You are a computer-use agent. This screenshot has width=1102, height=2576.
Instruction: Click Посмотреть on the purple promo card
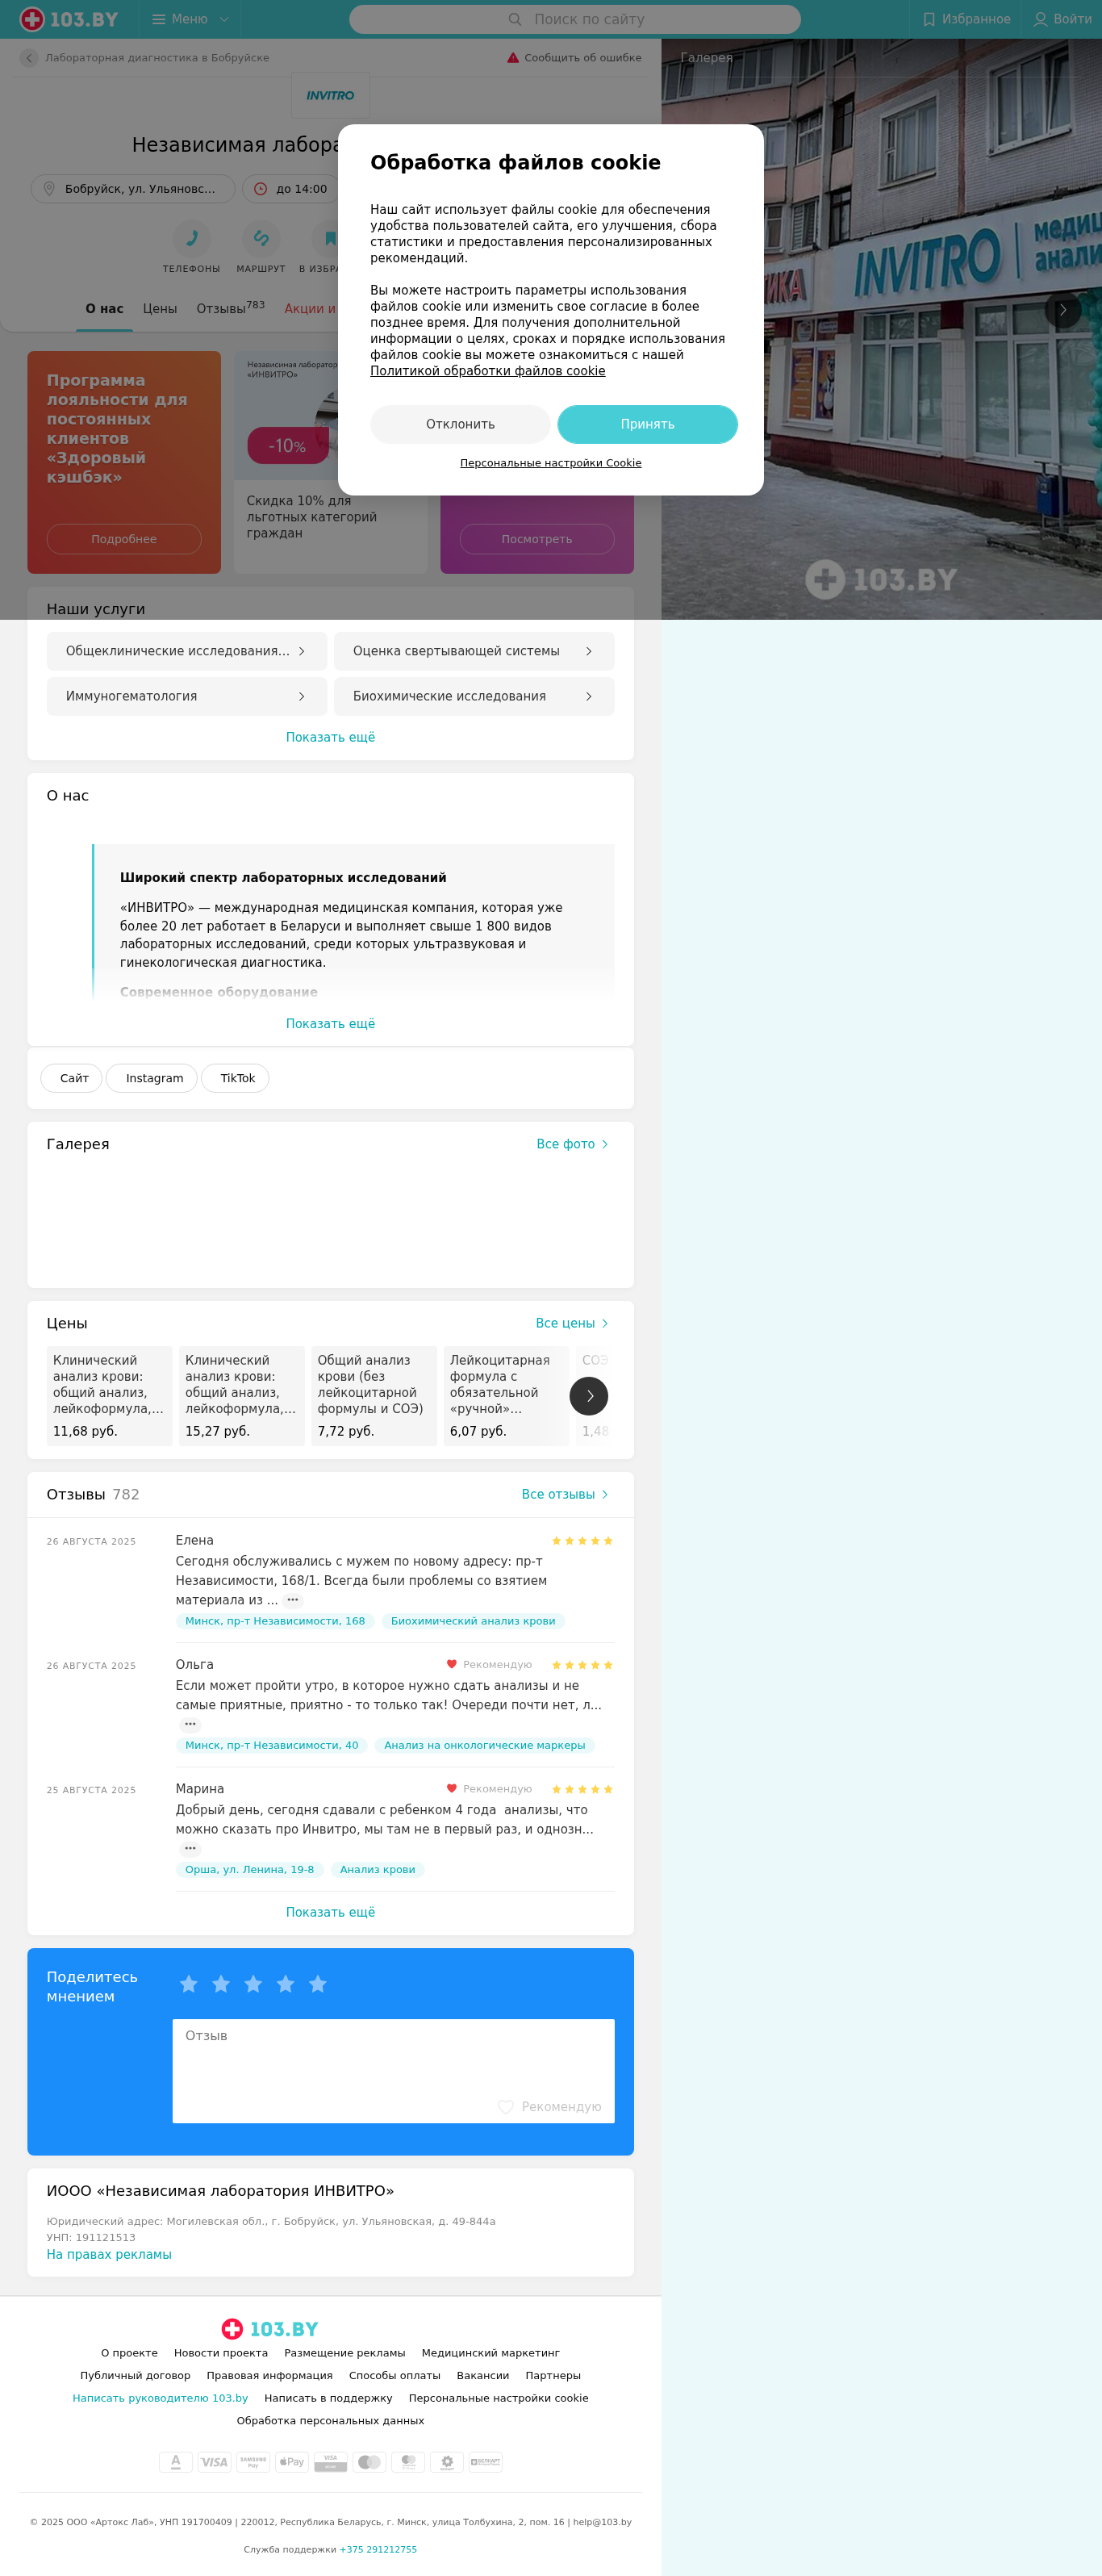(537, 539)
